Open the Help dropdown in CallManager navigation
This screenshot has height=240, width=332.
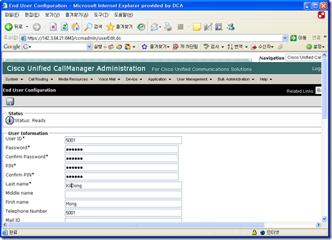265,79
